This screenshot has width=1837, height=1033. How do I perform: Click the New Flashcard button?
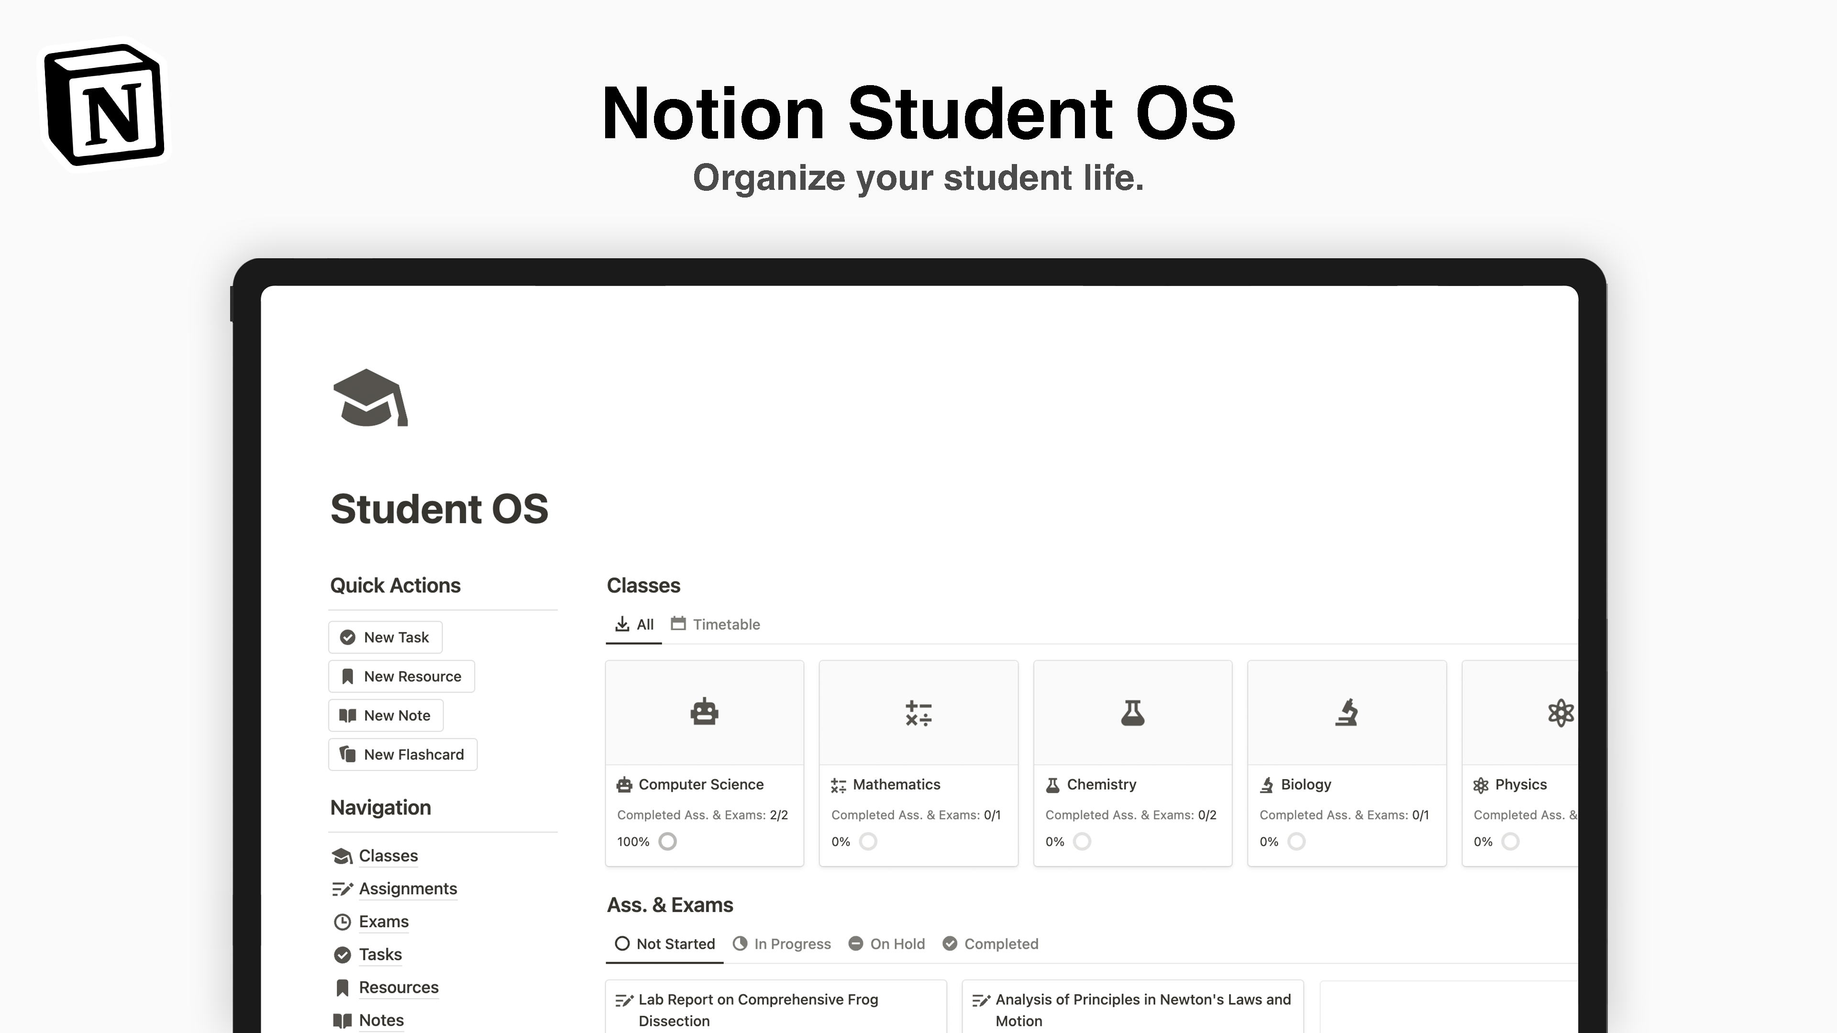point(402,754)
